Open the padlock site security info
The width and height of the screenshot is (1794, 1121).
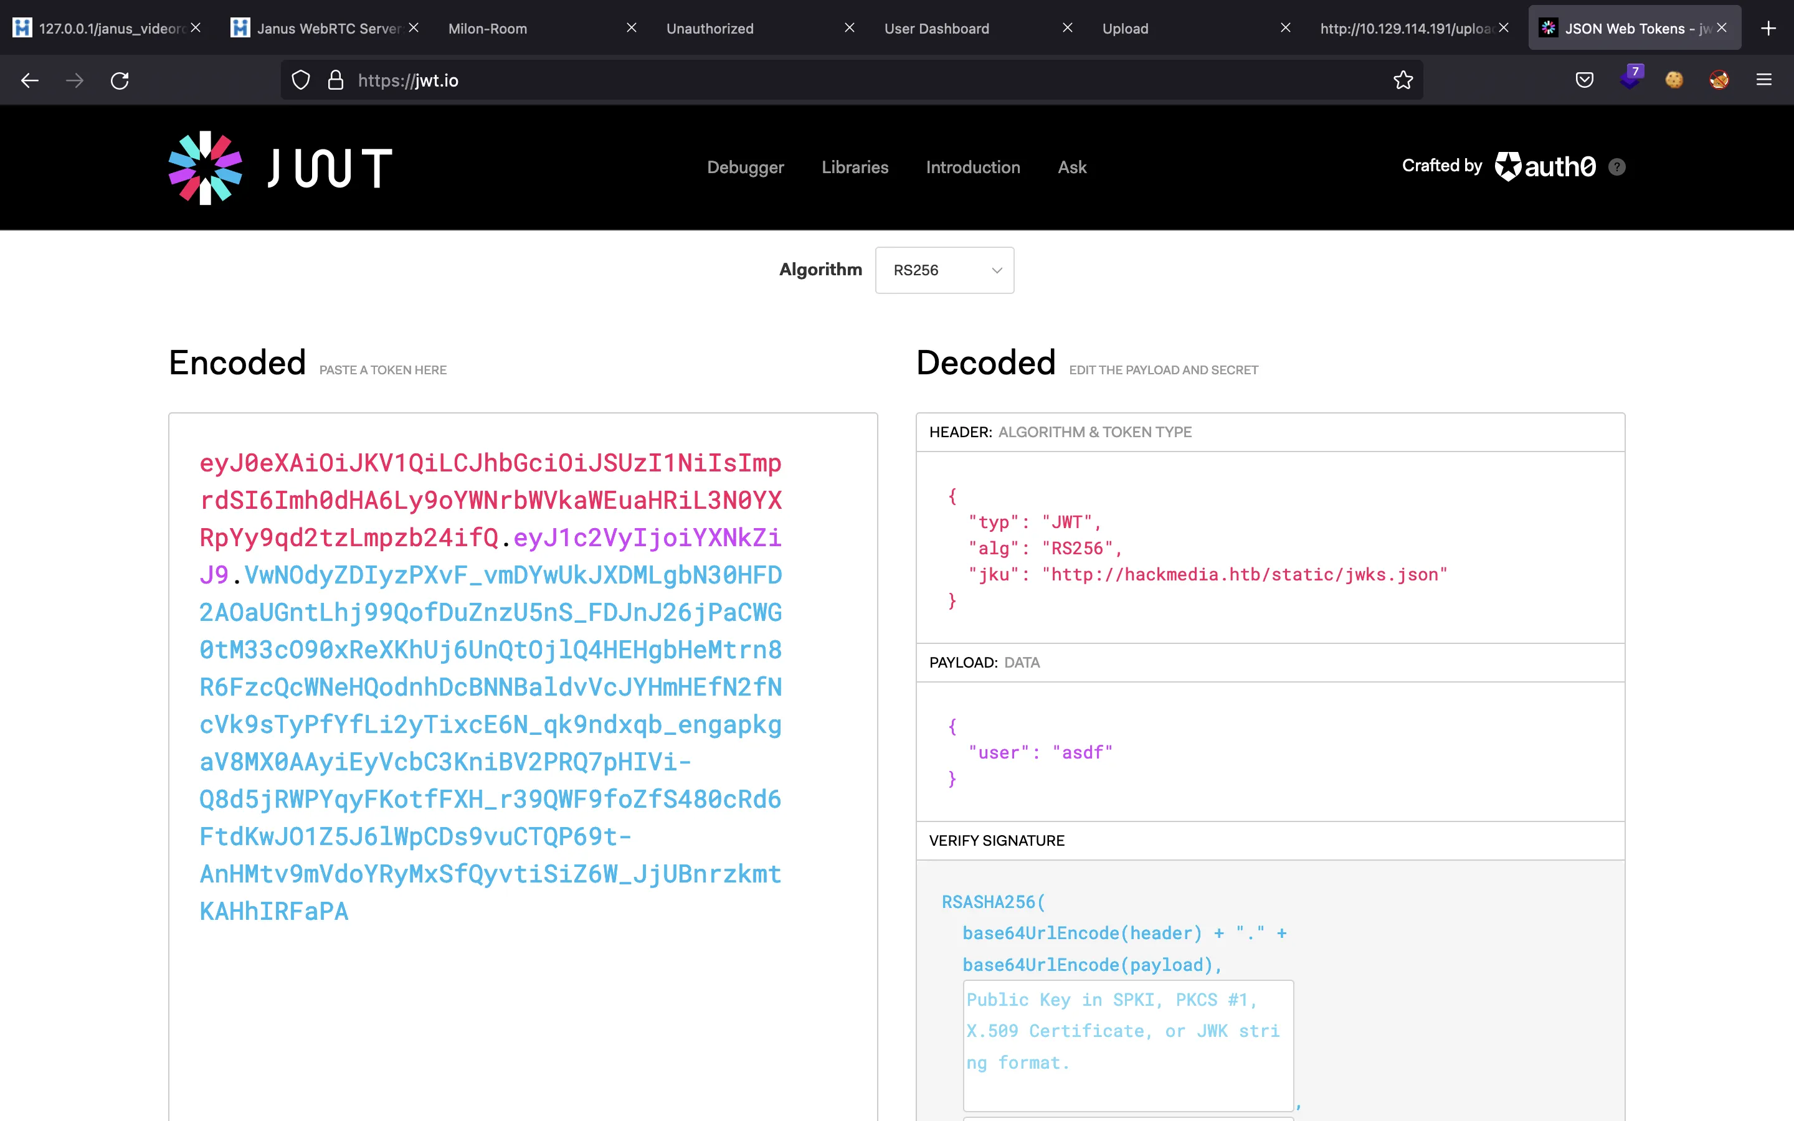[x=336, y=80]
